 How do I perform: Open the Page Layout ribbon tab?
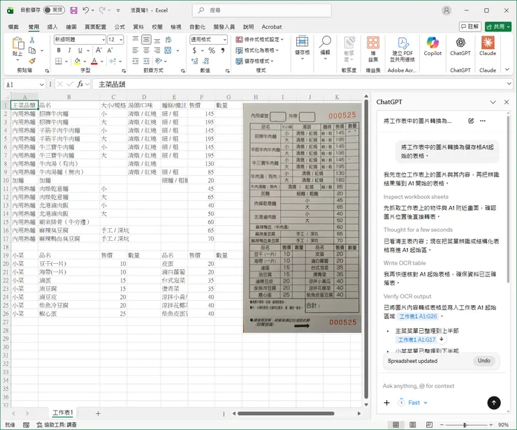pyautogui.click(x=95, y=27)
